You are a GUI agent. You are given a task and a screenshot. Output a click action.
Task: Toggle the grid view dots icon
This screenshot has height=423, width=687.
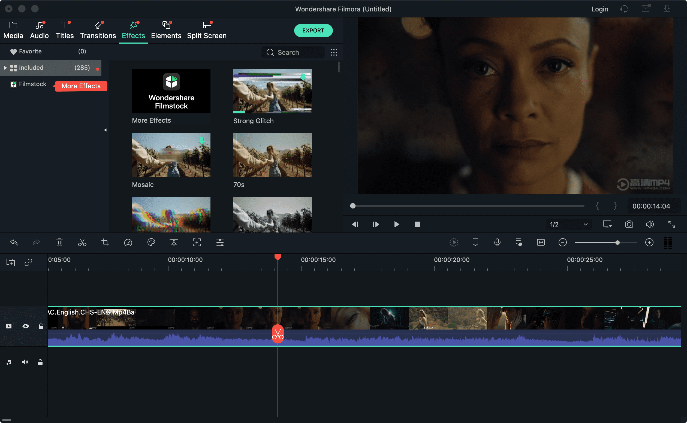(x=334, y=52)
